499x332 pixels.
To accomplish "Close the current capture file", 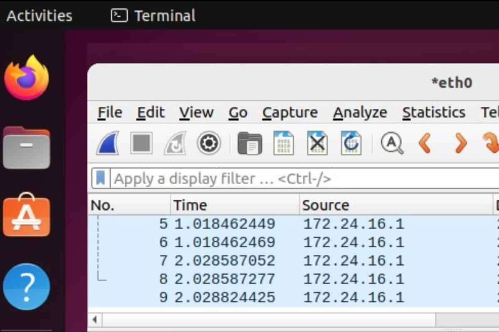I will (317, 143).
